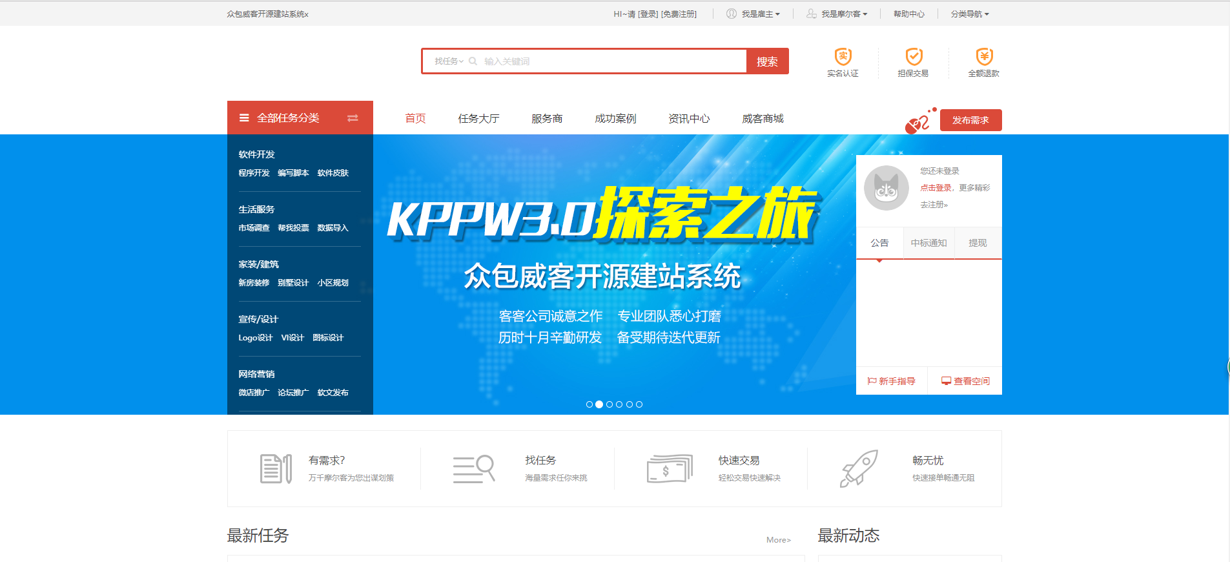This screenshot has height=562, width=1230.
Task: Click the mouse mascot icon beside 发布需求
Action: coord(920,121)
